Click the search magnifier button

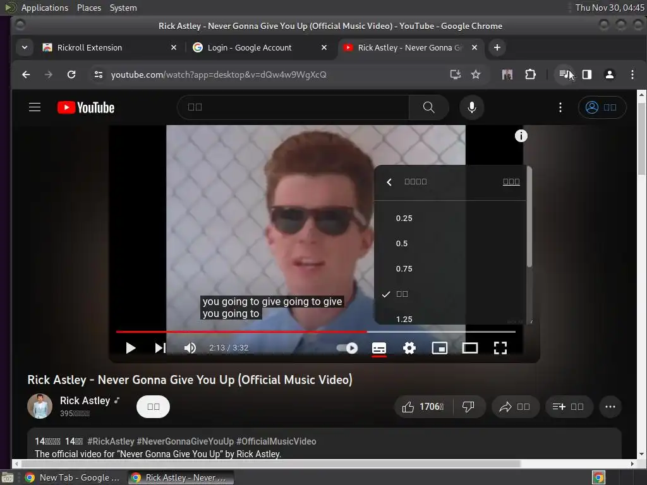coord(429,107)
